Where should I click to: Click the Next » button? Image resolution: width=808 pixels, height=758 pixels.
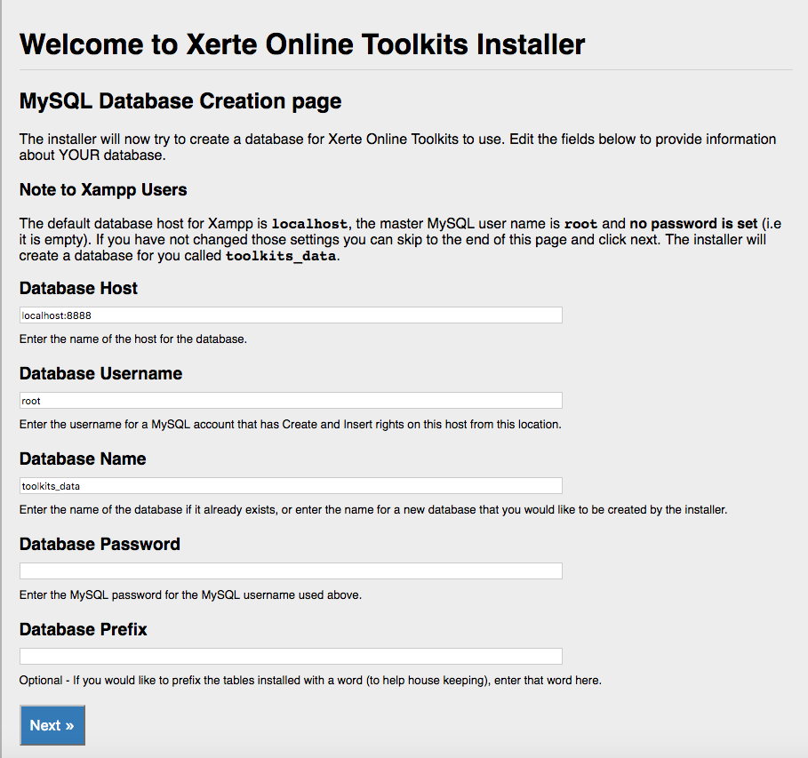[x=52, y=725]
